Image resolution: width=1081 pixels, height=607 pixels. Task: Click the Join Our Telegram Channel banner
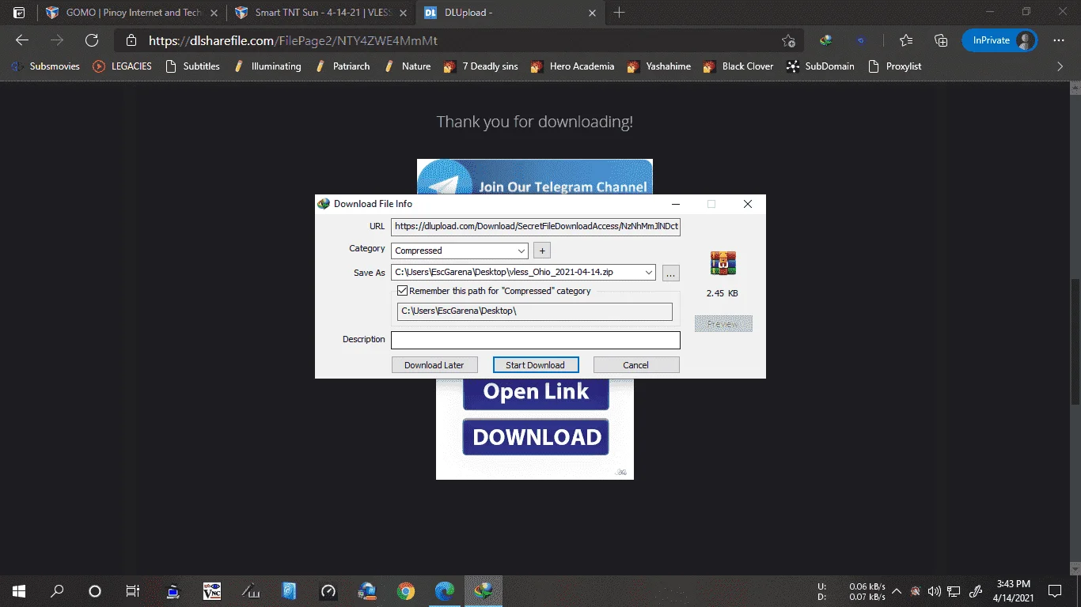tap(535, 177)
